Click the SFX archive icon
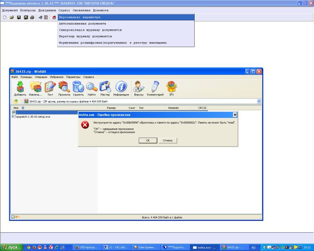Screen dimensions: 314x251 tap(171, 88)
